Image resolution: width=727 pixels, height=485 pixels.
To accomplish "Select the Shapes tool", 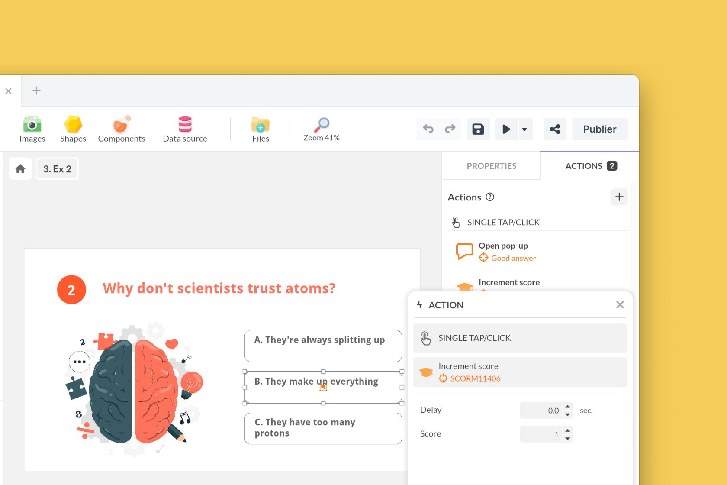I will 73,129.
